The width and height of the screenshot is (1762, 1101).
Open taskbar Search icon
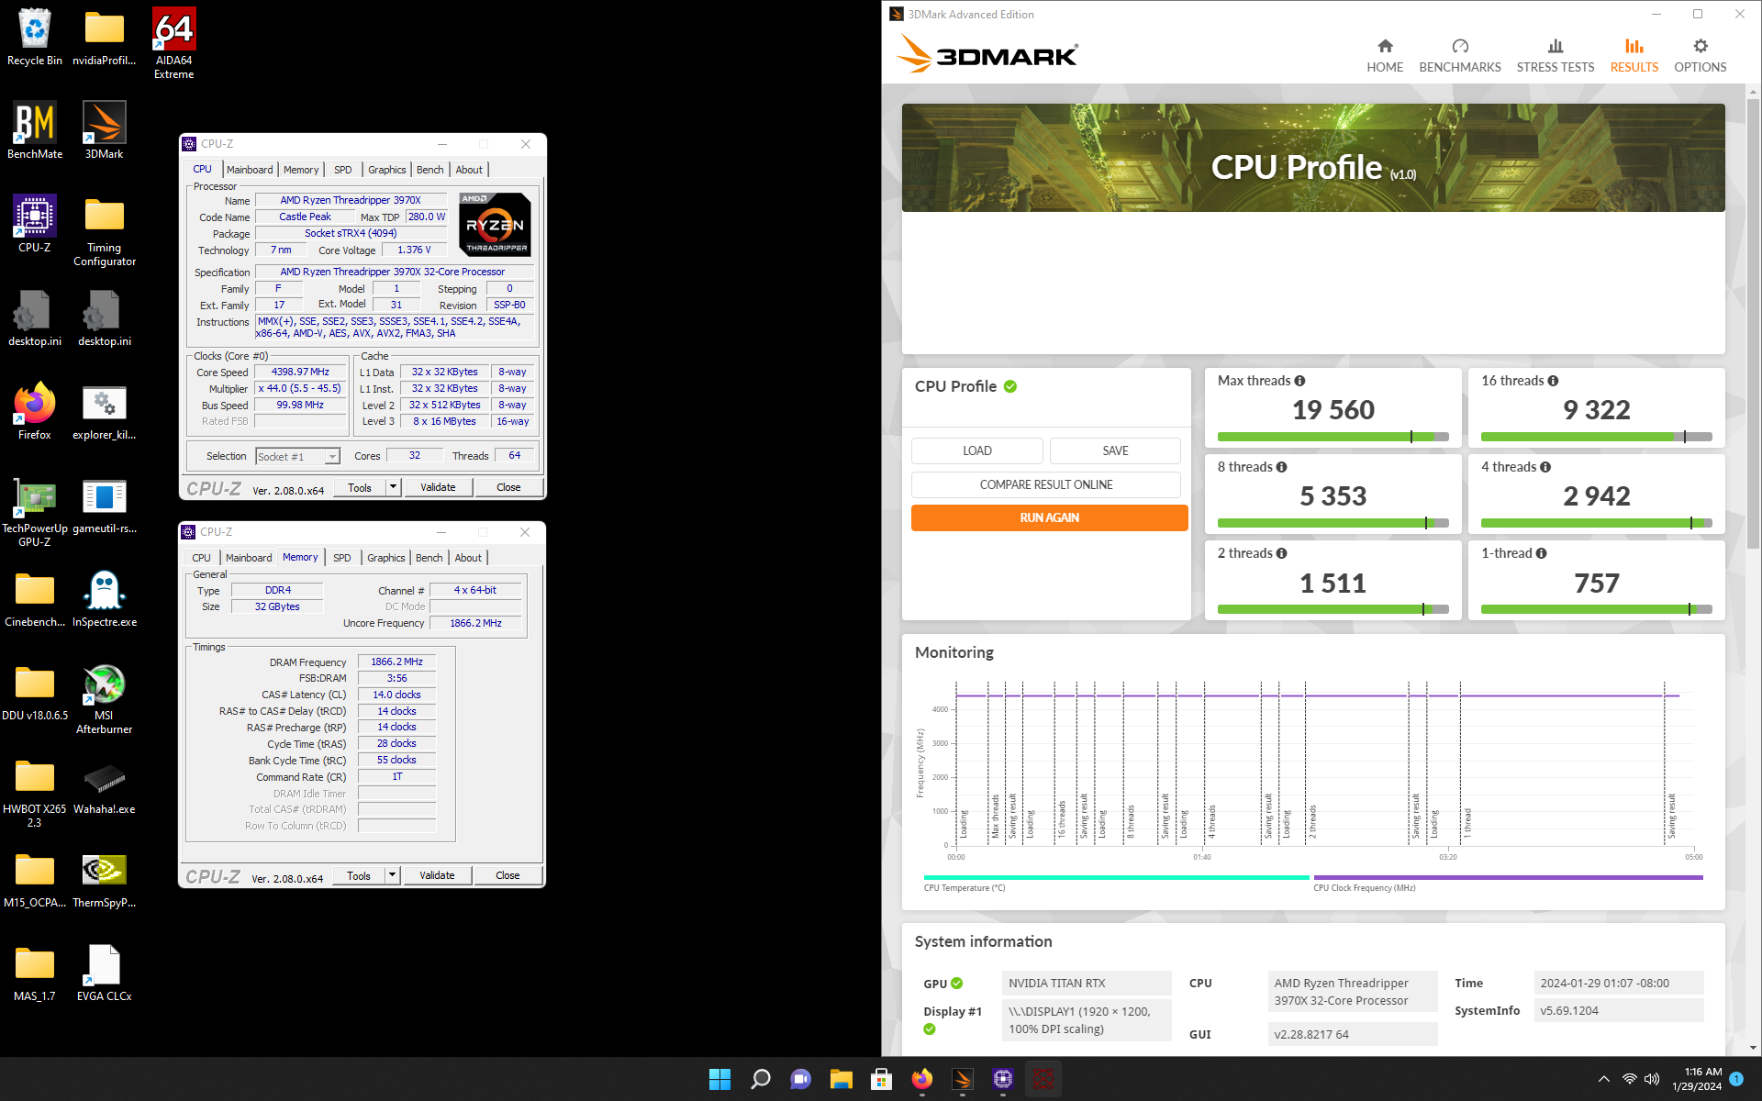tap(760, 1079)
